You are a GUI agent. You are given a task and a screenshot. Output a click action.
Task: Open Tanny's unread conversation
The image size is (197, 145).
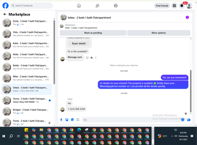(x=27, y=100)
